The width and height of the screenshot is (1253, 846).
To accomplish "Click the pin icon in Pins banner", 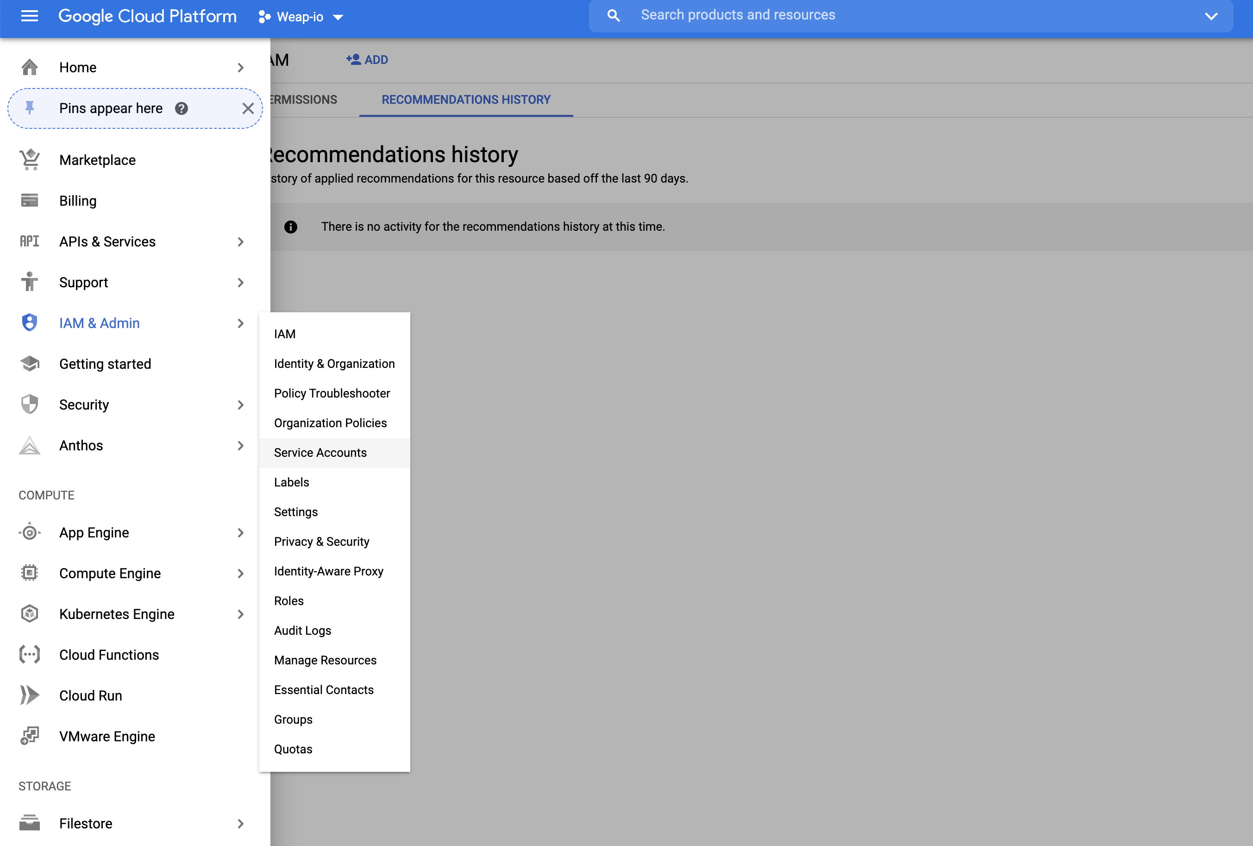I will click(30, 108).
